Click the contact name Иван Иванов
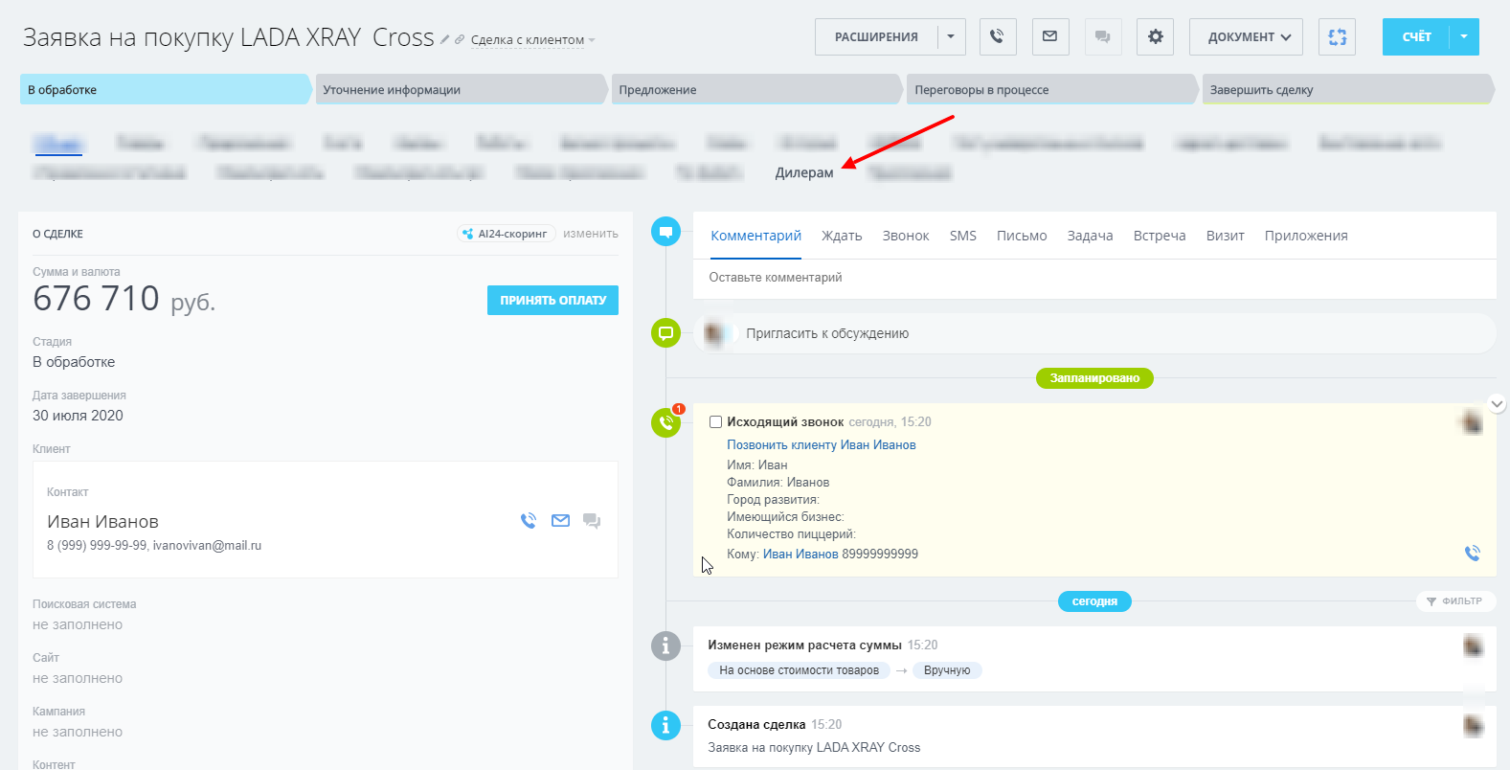Image resolution: width=1510 pixels, height=770 pixels. point(103,521)
